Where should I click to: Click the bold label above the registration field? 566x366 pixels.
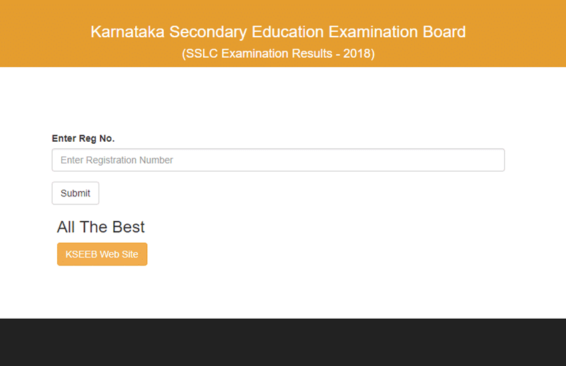pos(83,138)
